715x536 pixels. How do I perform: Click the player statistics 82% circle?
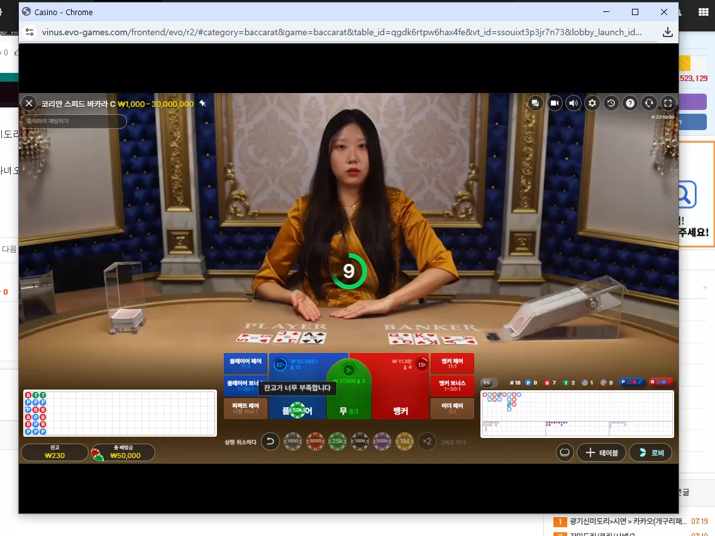click(280, 364)
